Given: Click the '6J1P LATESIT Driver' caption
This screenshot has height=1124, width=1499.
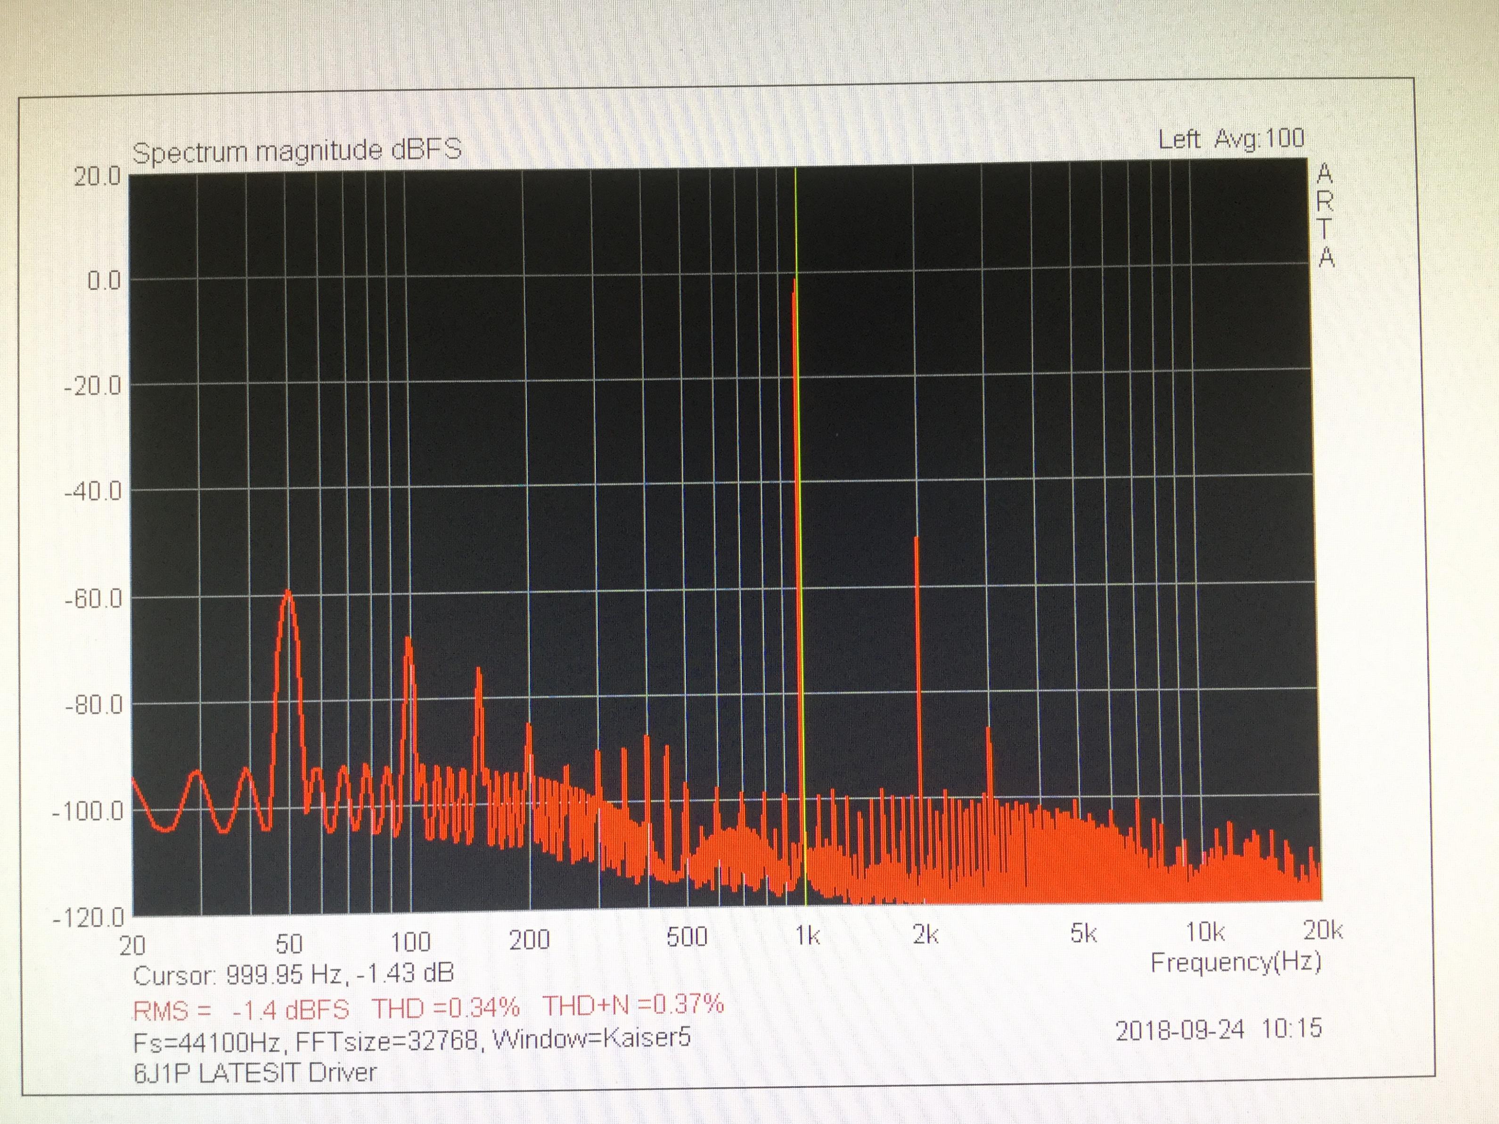Looking at the screenshot, I should [255, 1073].
